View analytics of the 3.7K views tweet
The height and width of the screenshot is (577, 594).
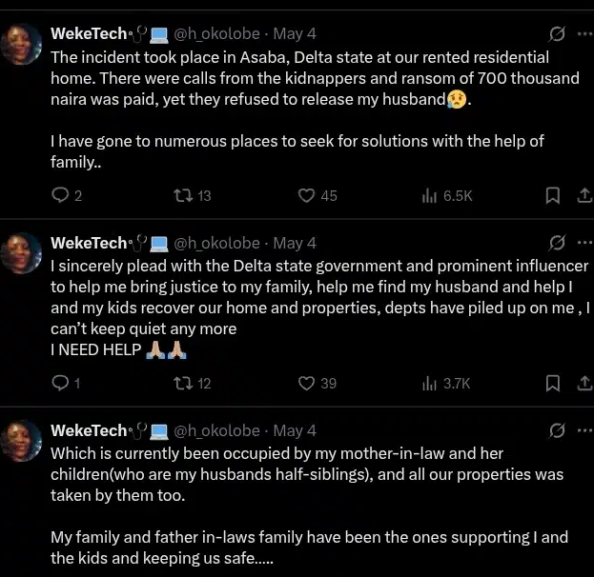(x=429, y=383)
